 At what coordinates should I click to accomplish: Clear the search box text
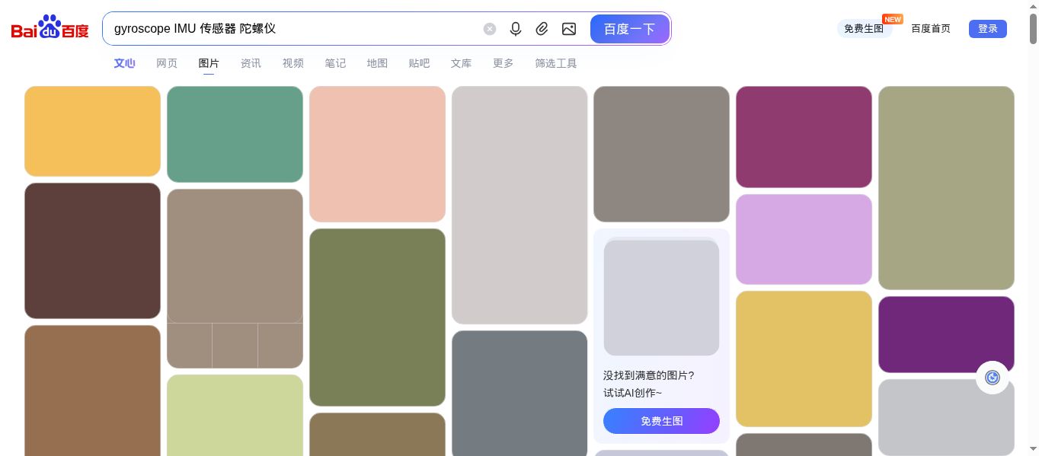[490, 29]
